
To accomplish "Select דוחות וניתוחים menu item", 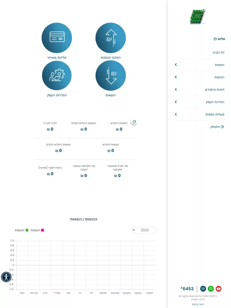I will (x=215, y=89).
